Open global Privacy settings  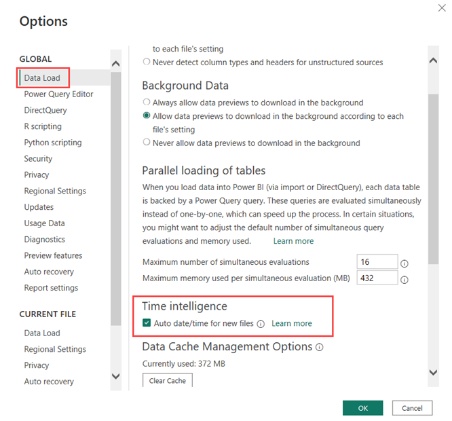pos(37,175)
